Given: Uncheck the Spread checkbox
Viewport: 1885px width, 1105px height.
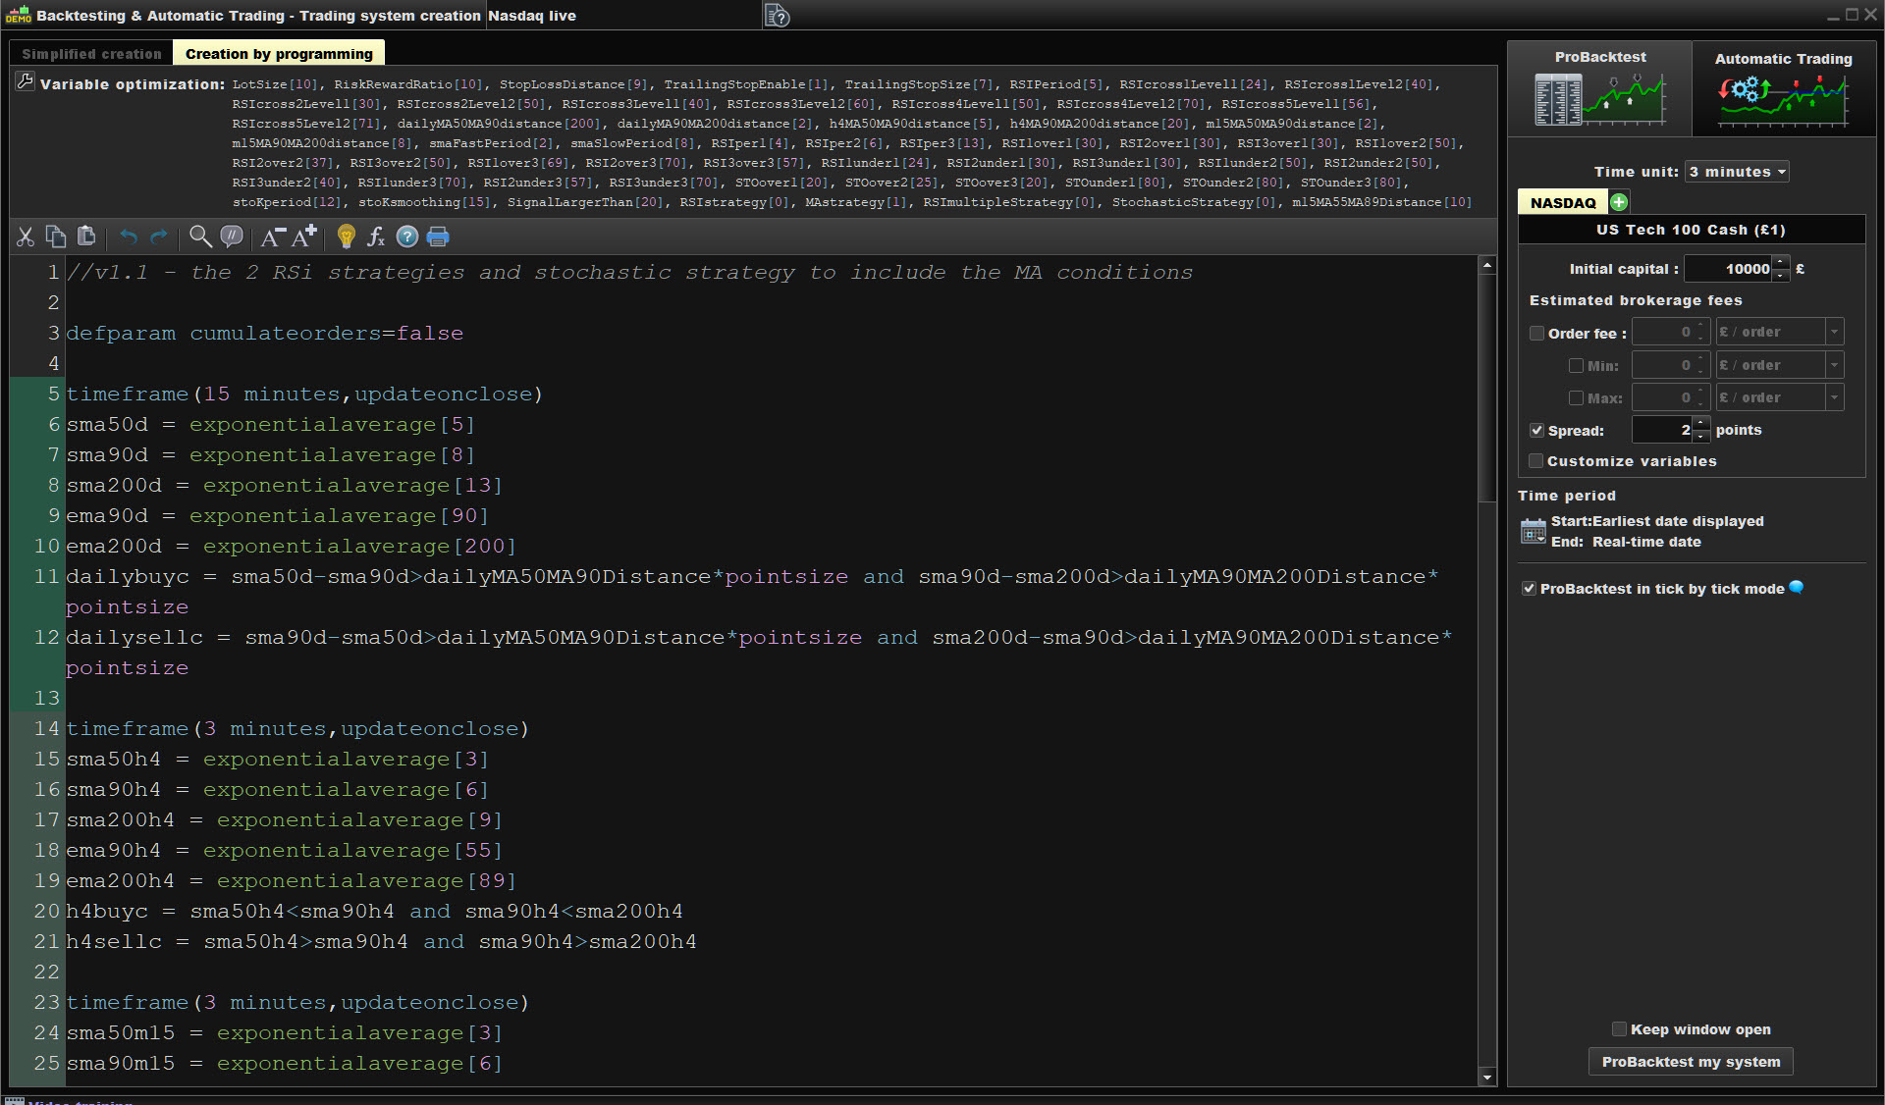Looking at the screenshot, I should pyautogui.click(x=1537, y=431).
